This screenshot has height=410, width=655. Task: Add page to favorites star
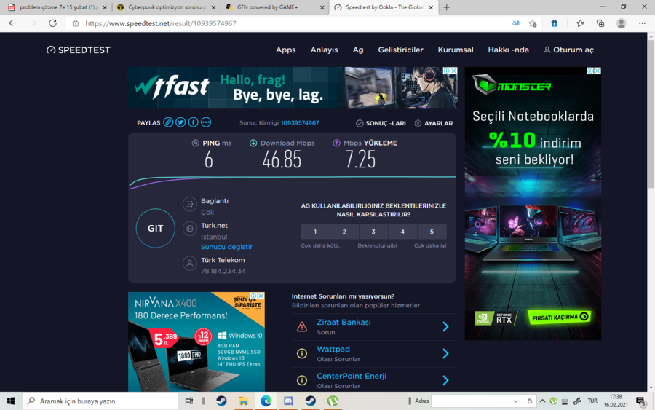pos(533,23)
